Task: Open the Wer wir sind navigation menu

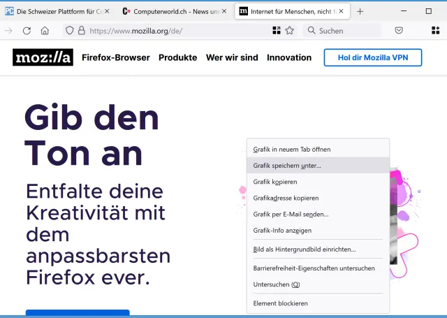Action: point(232,57)
